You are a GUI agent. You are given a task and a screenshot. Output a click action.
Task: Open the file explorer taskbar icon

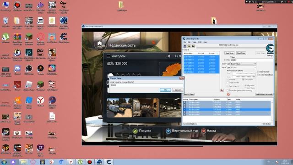coord(23,162)
